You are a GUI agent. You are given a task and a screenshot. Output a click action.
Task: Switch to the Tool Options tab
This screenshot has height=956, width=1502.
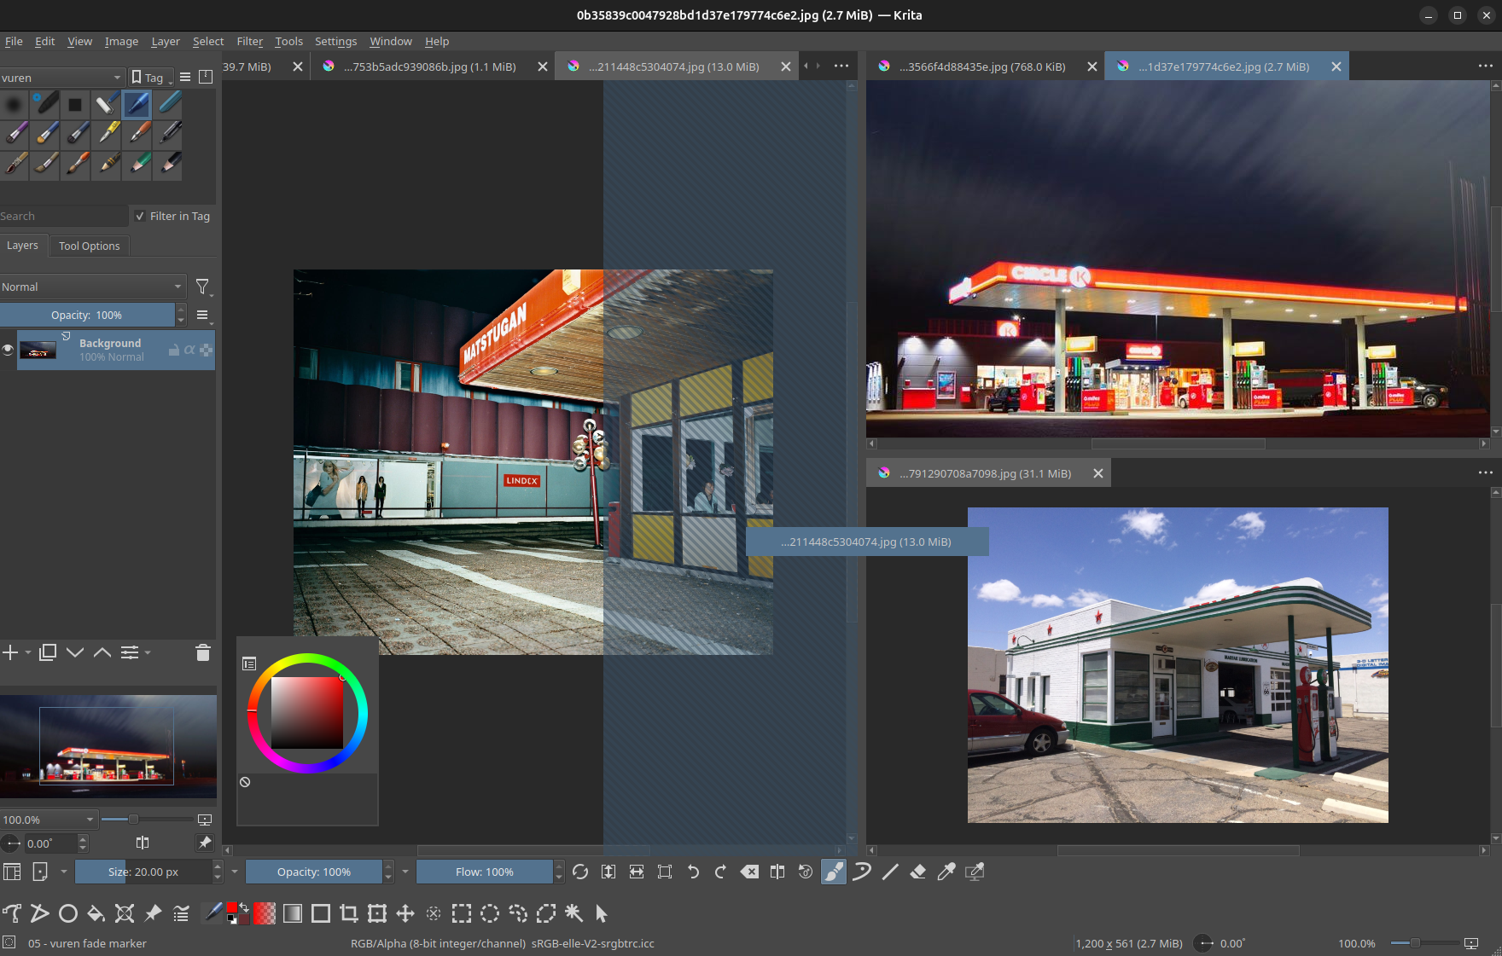pyautogui.click(x=89, y=246)
